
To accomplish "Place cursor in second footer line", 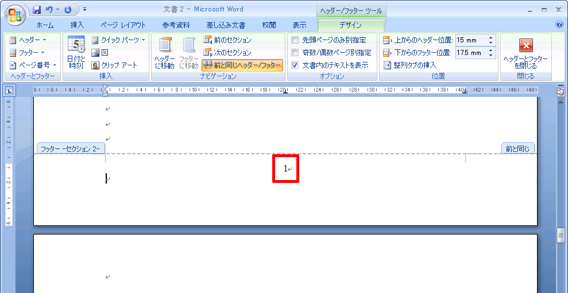I will pyautogui.click(x=106, y=178).
